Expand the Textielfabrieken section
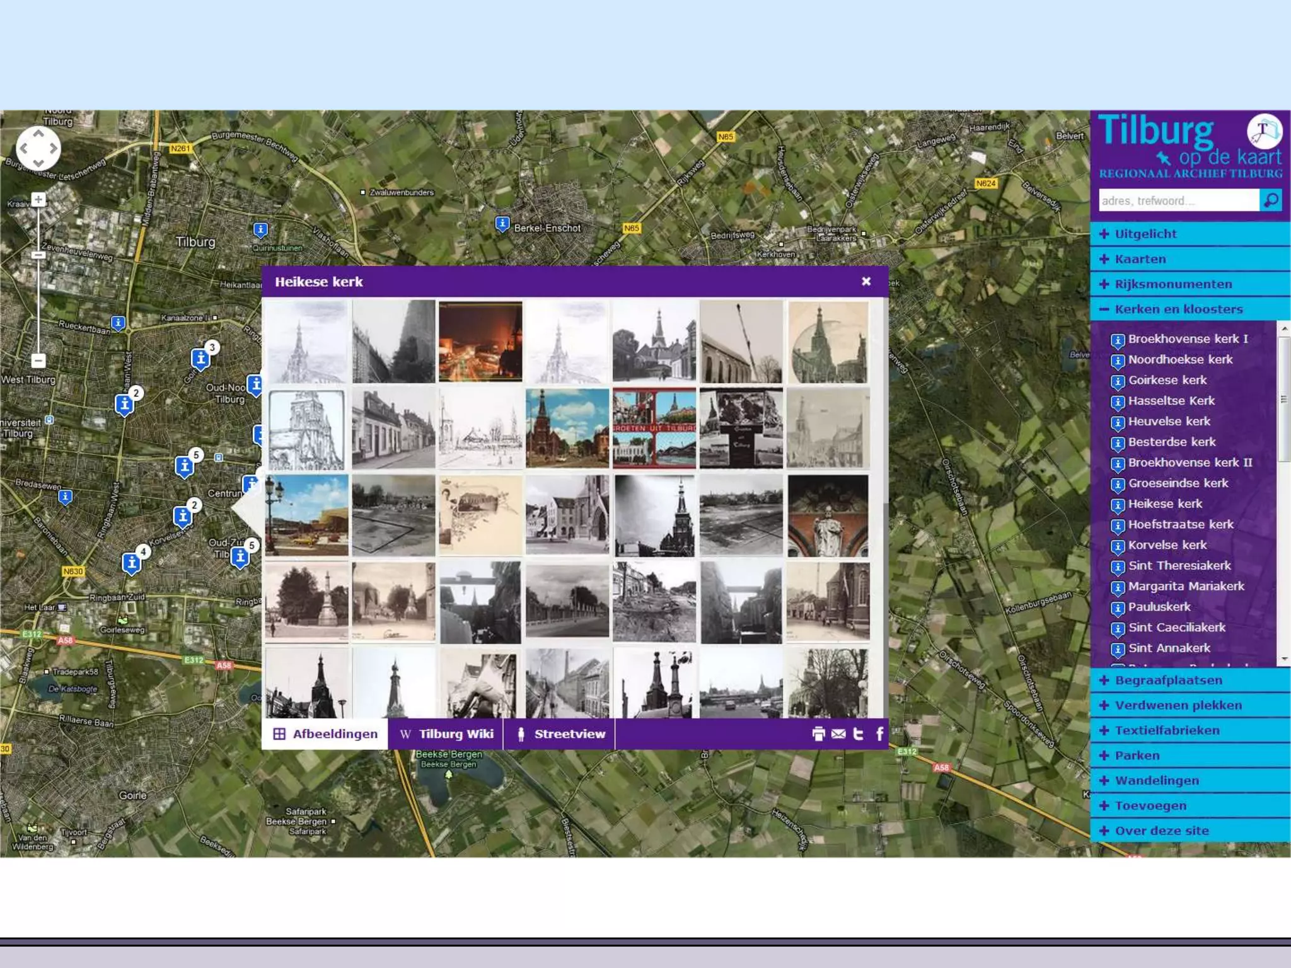This screenshot has width=1291, height=968. (x=1166, y=730)
